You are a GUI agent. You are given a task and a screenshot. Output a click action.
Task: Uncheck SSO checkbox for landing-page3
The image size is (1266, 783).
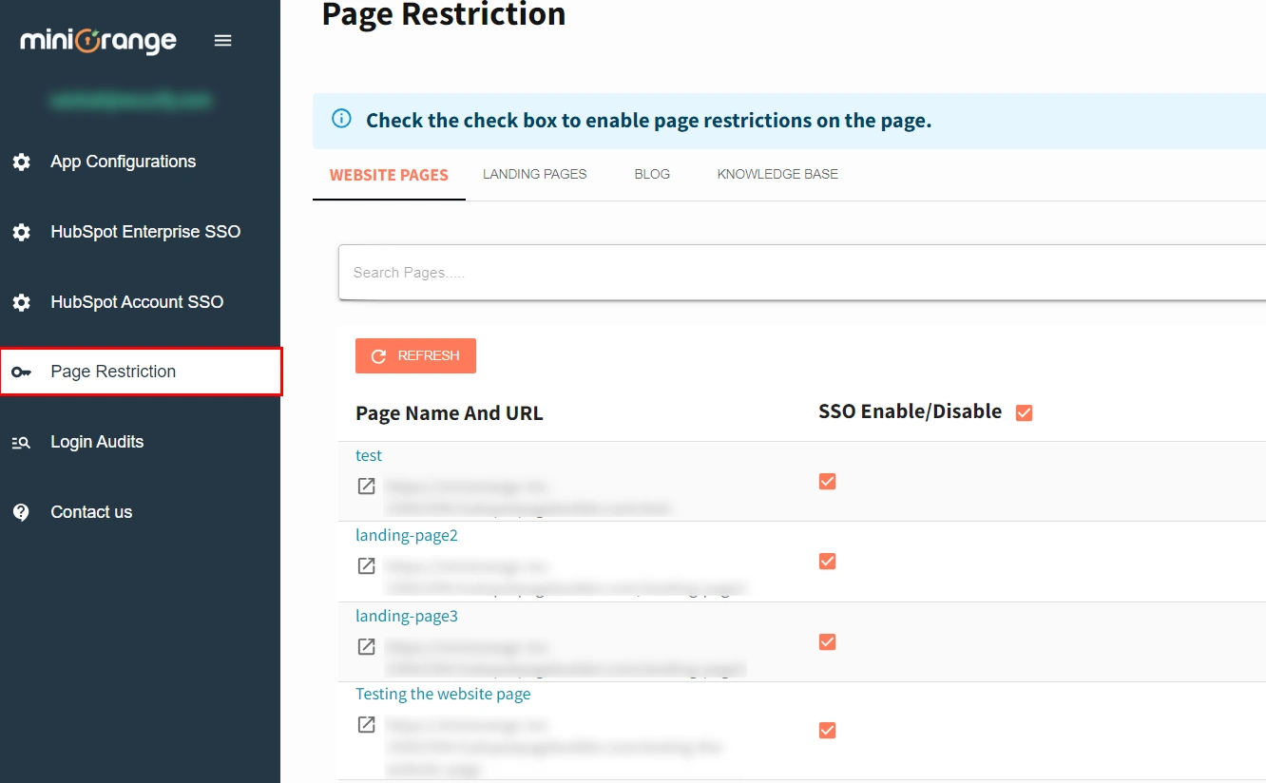click(x=827, y=642)
